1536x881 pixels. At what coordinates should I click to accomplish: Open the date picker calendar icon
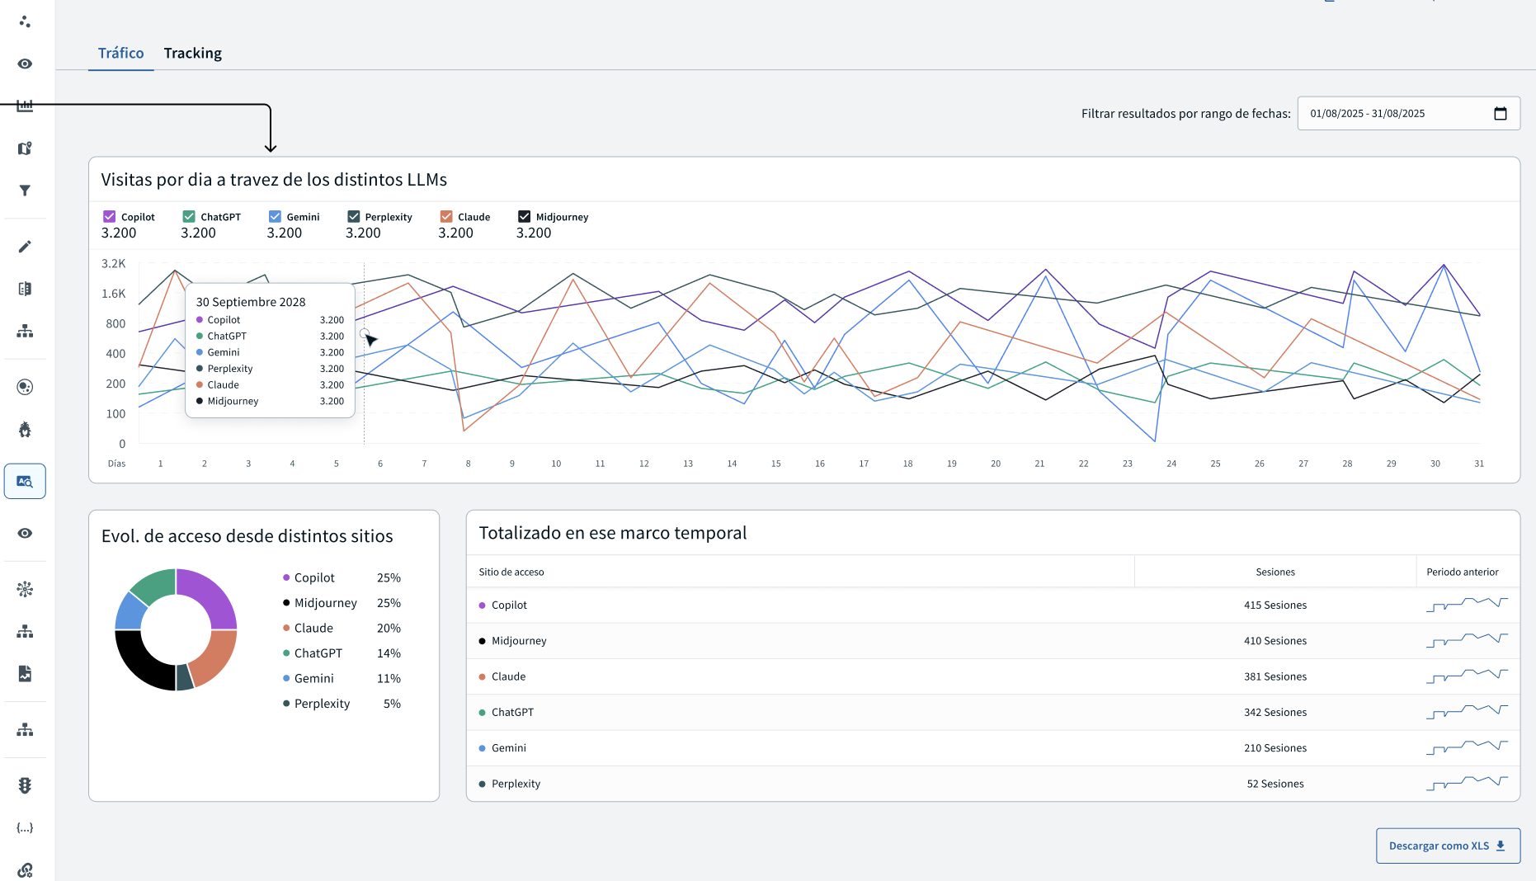[1500, 114]
